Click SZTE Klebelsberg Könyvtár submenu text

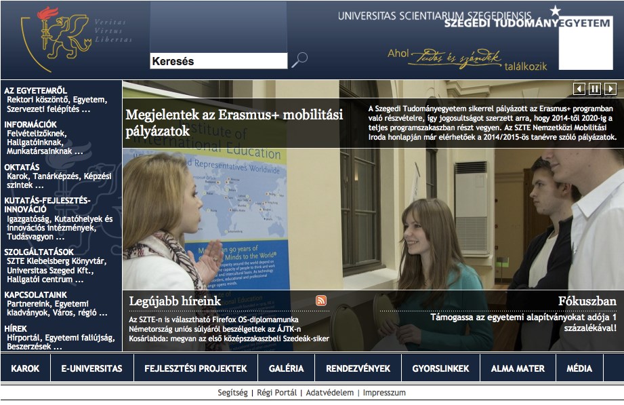coord(56,270)
